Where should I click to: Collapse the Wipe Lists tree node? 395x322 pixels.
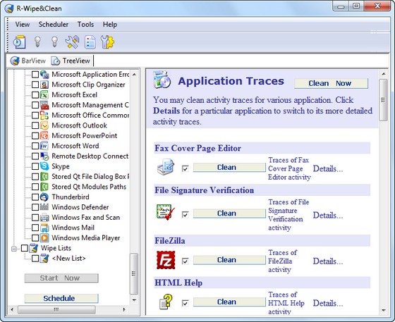pos(14,249)
